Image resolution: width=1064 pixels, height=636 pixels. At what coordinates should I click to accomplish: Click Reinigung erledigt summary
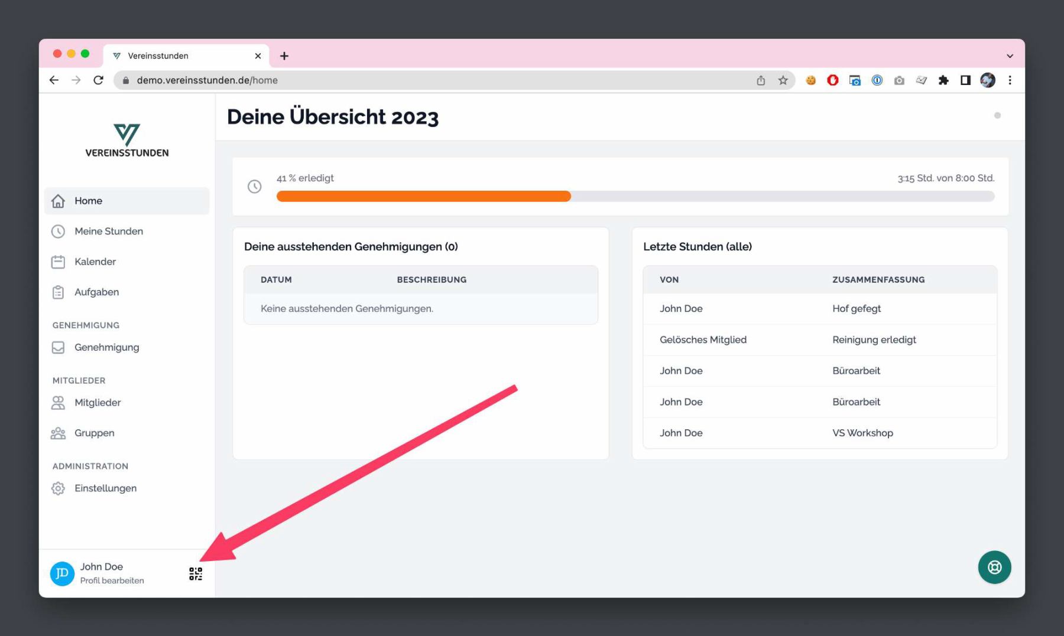(874, 340)
